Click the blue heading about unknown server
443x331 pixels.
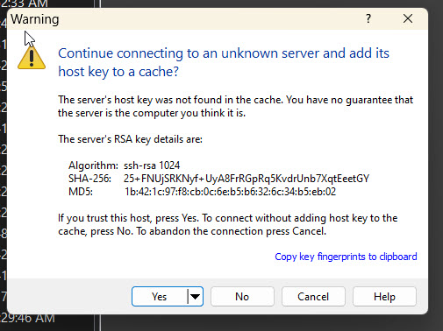(224, 62)
